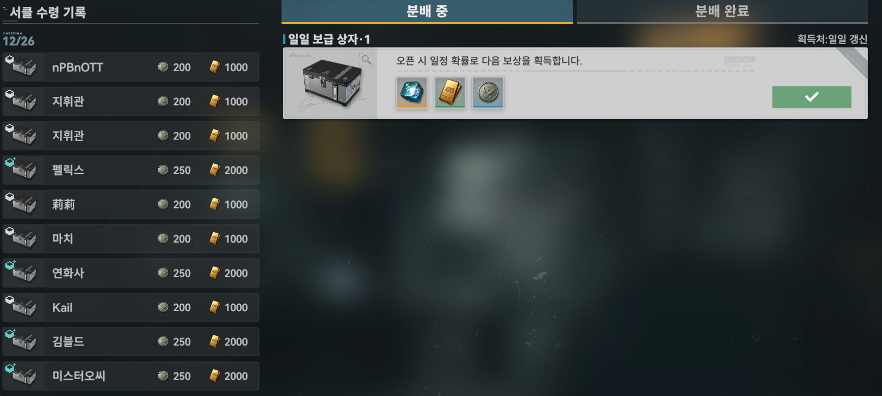Click the 일일 보급 상자·1 heading

point(329,39)
